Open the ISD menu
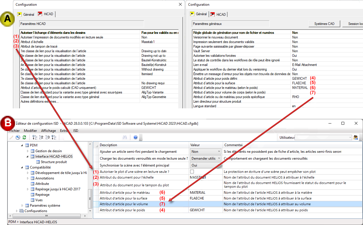The image size is (363, 225). pos(76,130)
